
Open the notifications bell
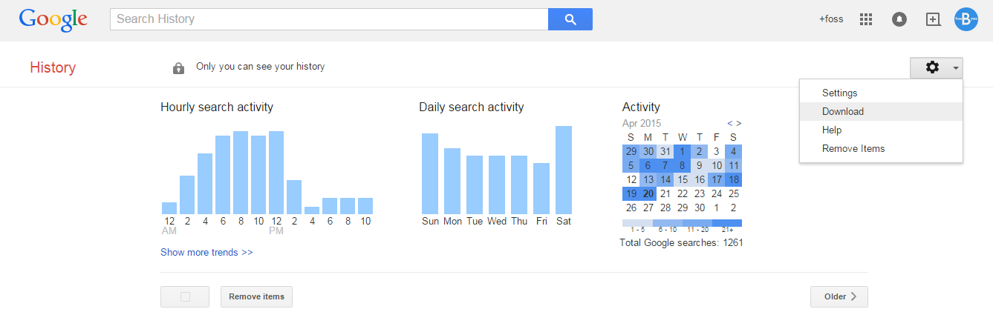pyautogui.click(x=899, y=19)
